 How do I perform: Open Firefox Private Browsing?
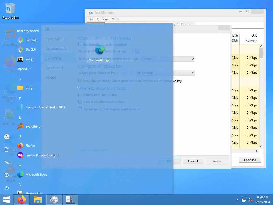pos(39,155)
